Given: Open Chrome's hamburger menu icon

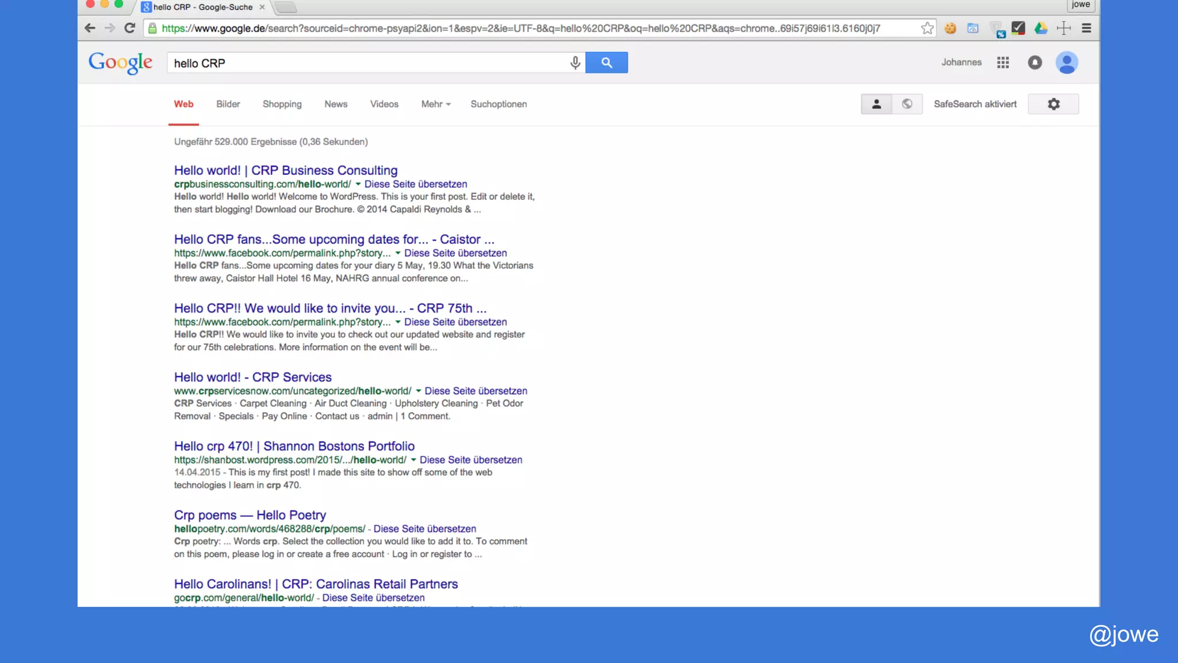Looking at the screenshot, I should [x=1086, y=28].
